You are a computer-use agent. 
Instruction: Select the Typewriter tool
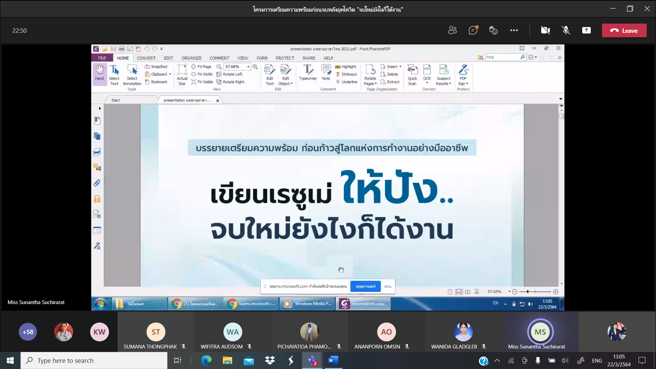pyautogui.click(x=308, y=73)
